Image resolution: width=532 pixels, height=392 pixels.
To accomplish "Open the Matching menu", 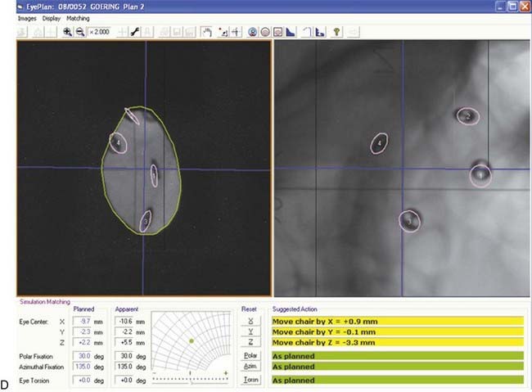I will (79, 17).
